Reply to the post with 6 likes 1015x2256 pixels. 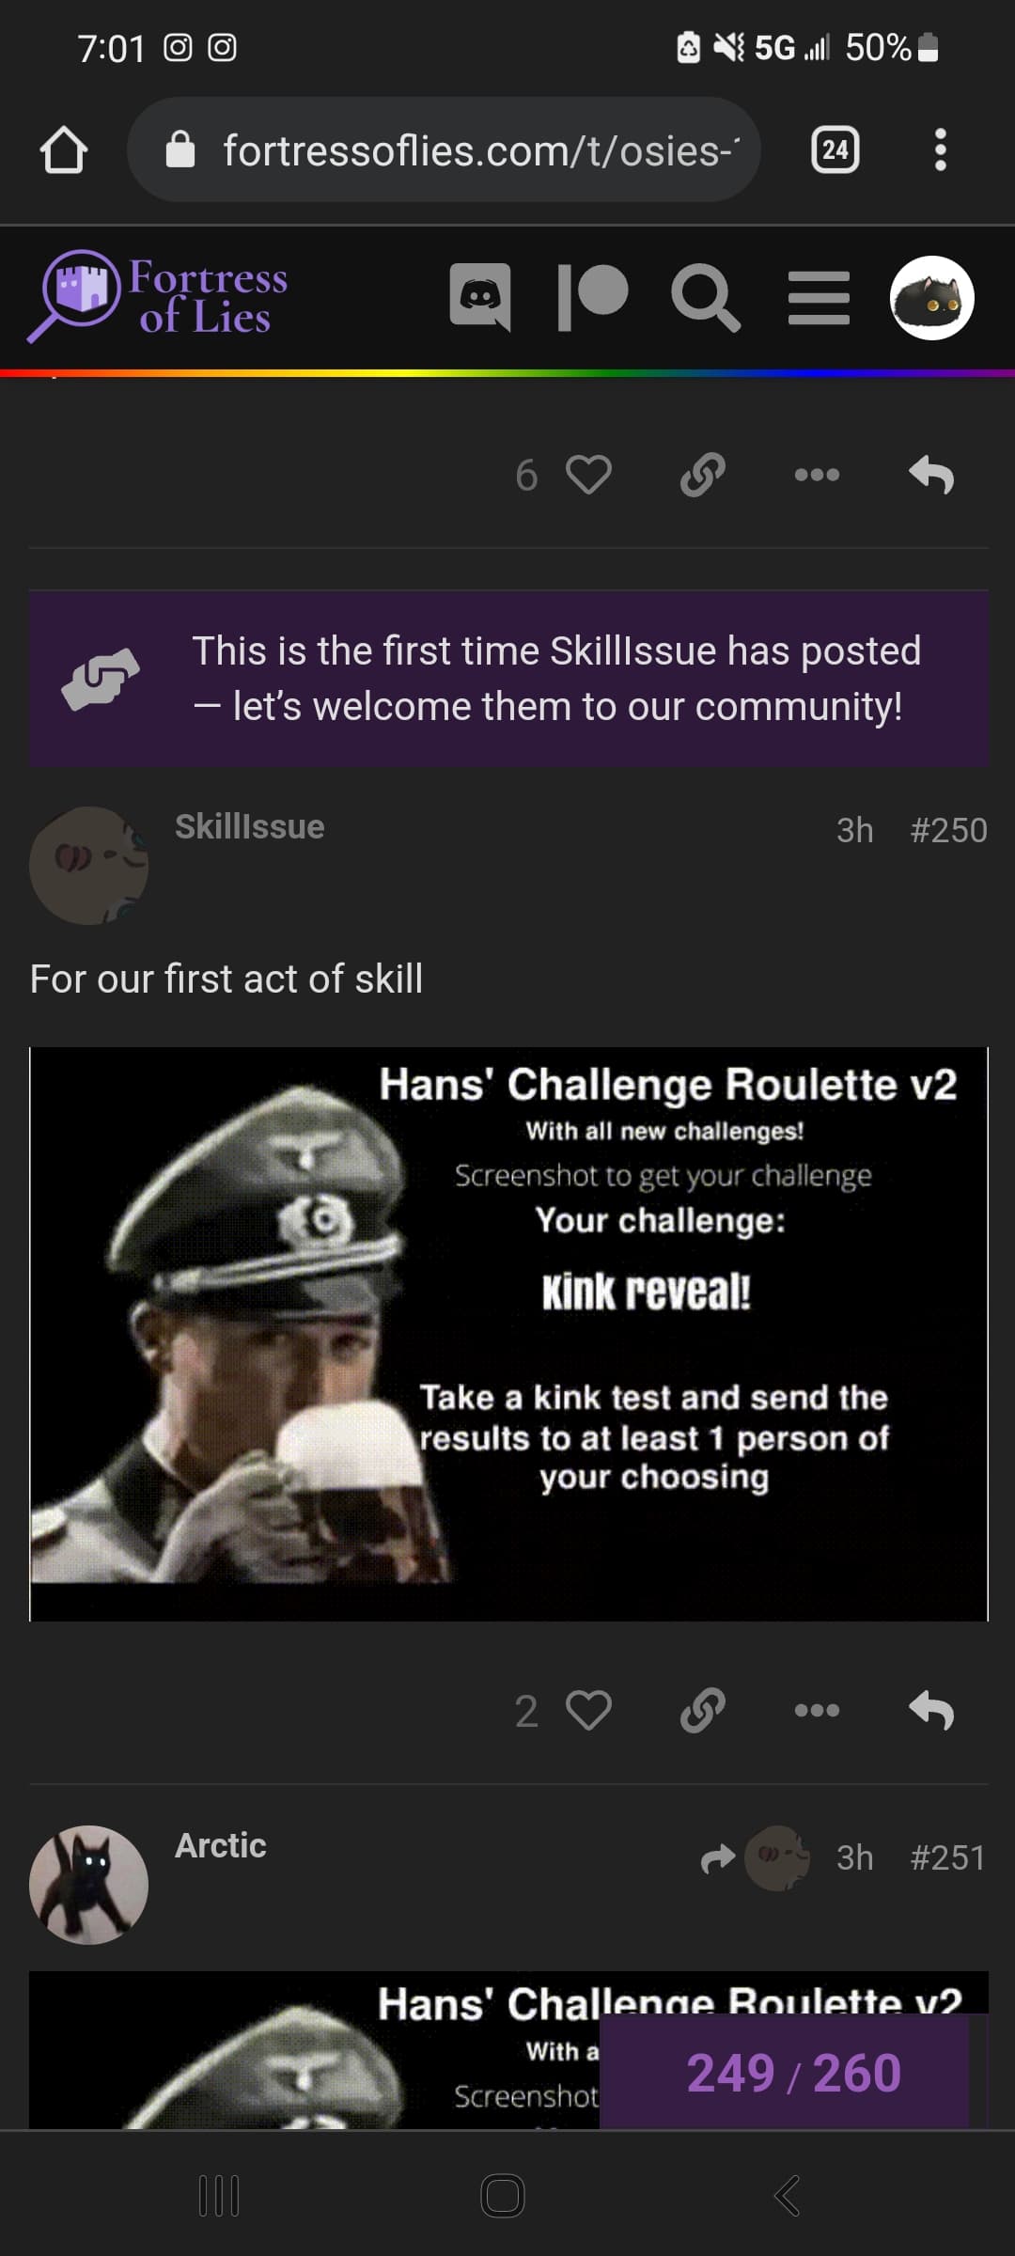[x=931, y=475]
